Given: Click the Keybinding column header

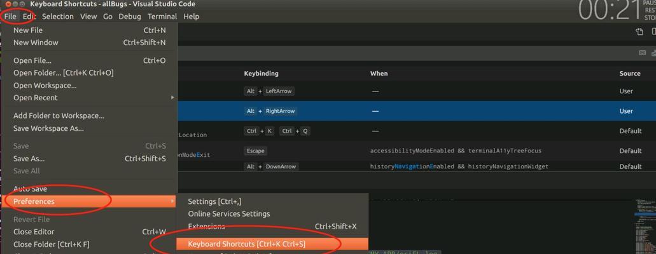Looking at the screenshot, I should (x=261, y=74).
